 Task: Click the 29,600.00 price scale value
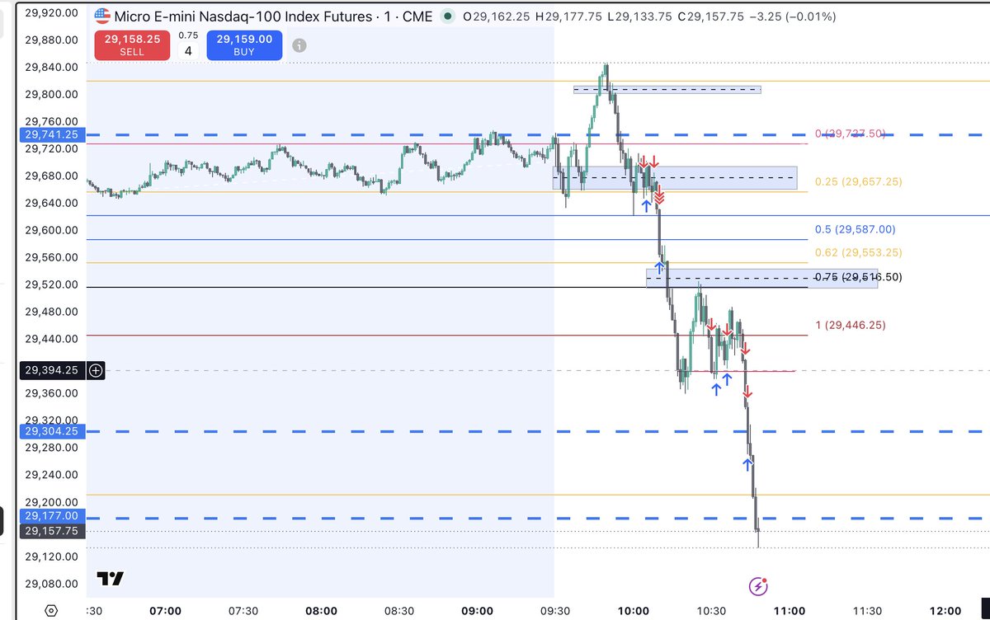(52, 230)
